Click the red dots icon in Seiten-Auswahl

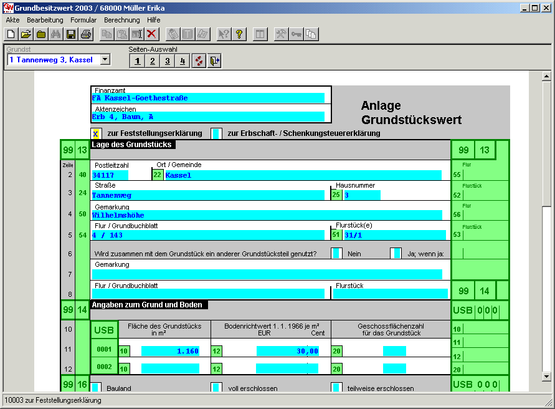[x=199, y=61]
